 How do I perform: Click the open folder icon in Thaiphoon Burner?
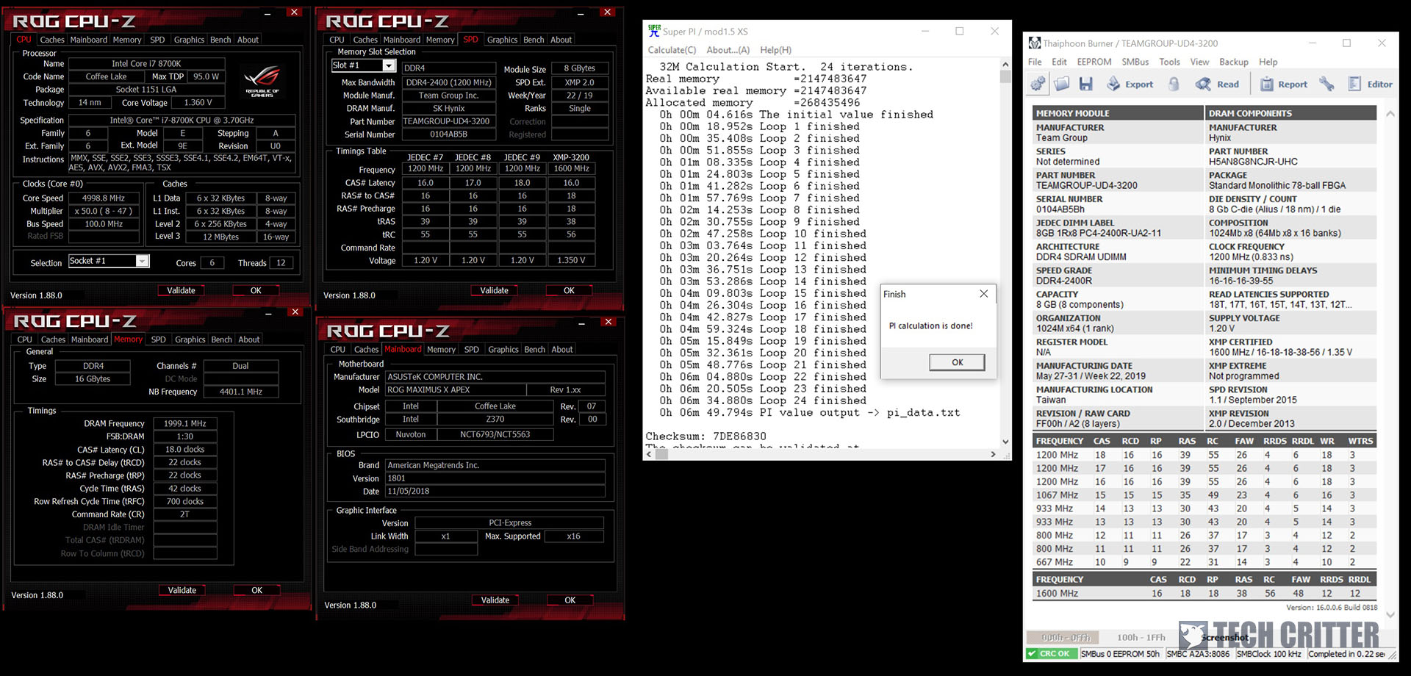coord(1062,84)
